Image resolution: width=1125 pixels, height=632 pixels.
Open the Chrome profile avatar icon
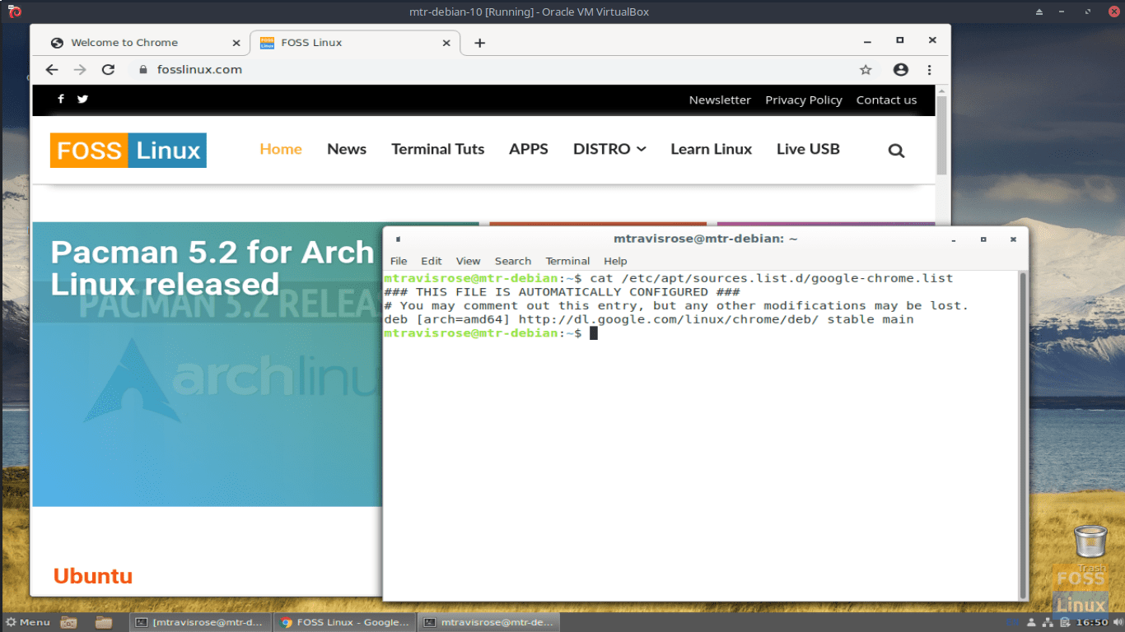[x=901, y=70]
